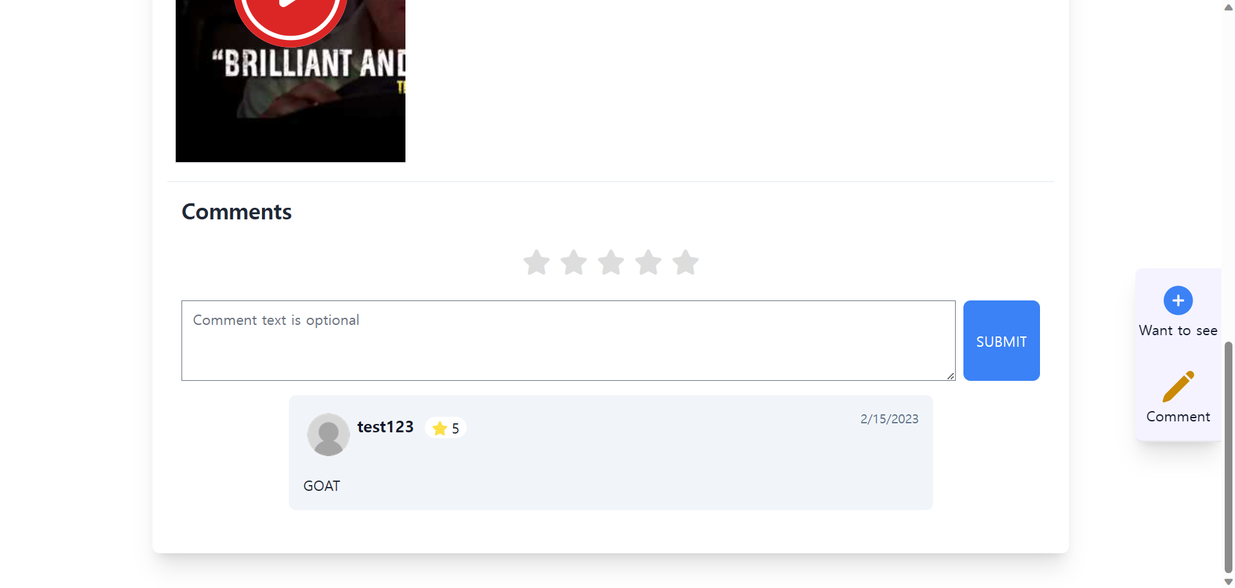1235x588 pixels.
Task: Click the yellow star 5 rating badge
Action: (x=445, y=428)
